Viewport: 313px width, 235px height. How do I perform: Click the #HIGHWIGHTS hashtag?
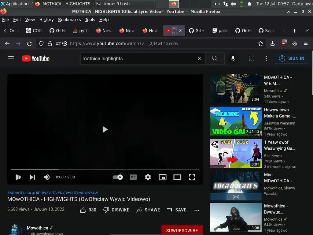click(44, 193)
